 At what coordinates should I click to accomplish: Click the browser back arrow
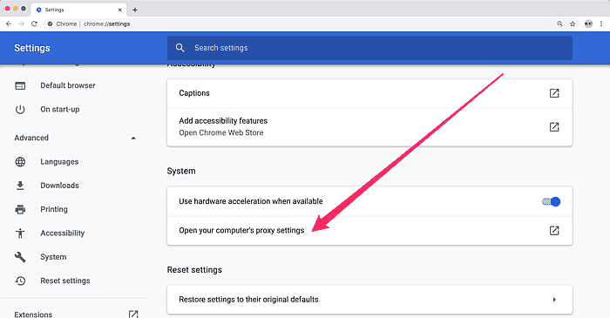(x=9, y=24)
